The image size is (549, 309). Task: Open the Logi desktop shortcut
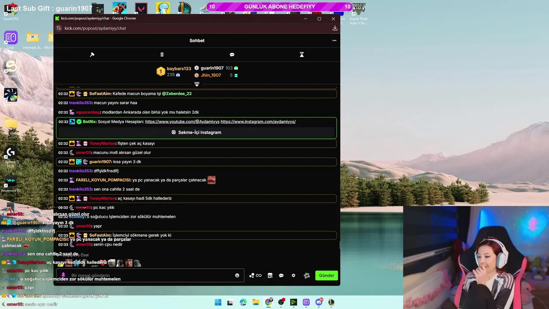point(11,40)
